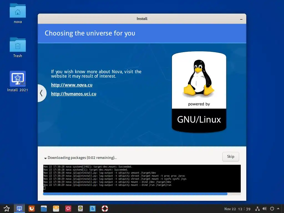Click the installation progress bar
Image resolution: width=284 pixels, height=213 pixels.
coord(142,194)
